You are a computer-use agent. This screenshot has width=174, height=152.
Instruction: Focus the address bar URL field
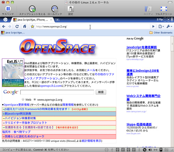click(92, 26)
